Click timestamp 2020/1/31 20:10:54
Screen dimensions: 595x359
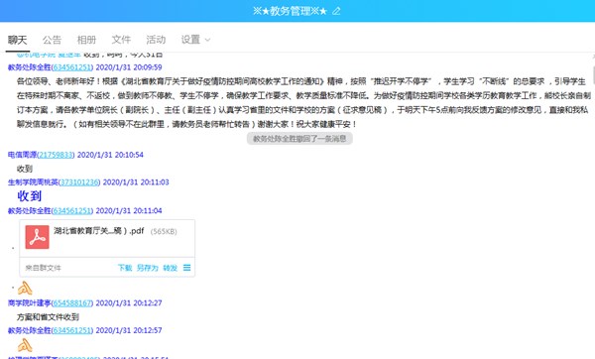click(x=110, y=155)
